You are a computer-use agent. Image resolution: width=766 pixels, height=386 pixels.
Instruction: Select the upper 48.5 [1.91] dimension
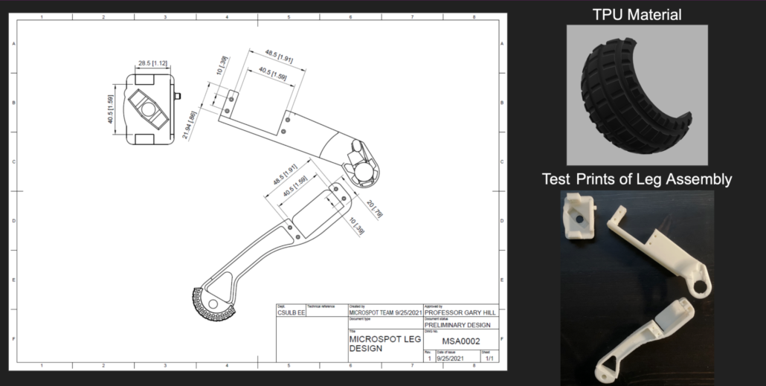279,57
